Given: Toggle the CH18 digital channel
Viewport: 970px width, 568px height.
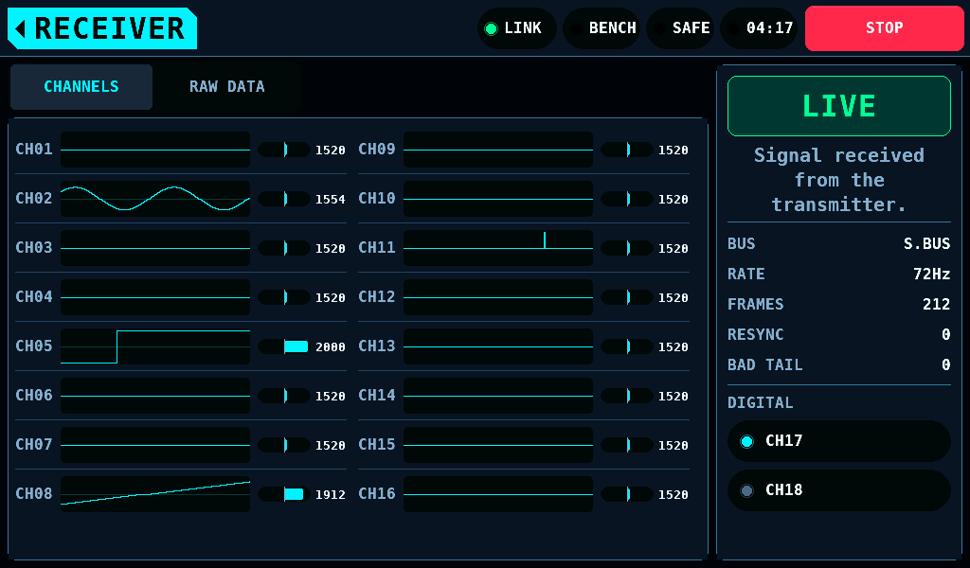Looking at the screenshot, I should 839,490.
